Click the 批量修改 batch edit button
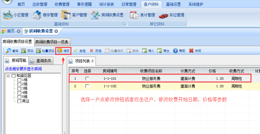260x134 pixels. [x=114, y=51]
